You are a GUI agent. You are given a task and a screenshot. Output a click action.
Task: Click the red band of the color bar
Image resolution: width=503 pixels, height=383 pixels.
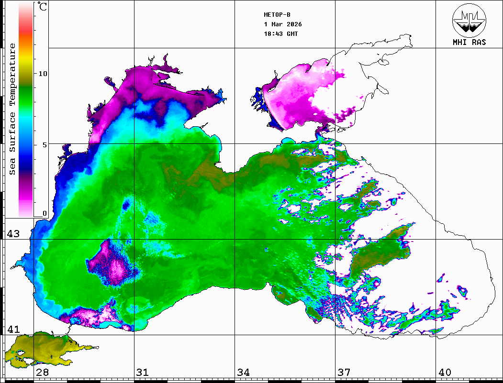point(26,33)
